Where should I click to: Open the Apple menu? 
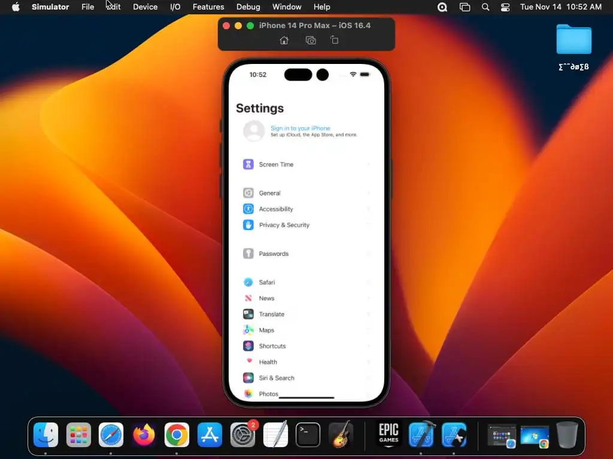tap(16, 7)
